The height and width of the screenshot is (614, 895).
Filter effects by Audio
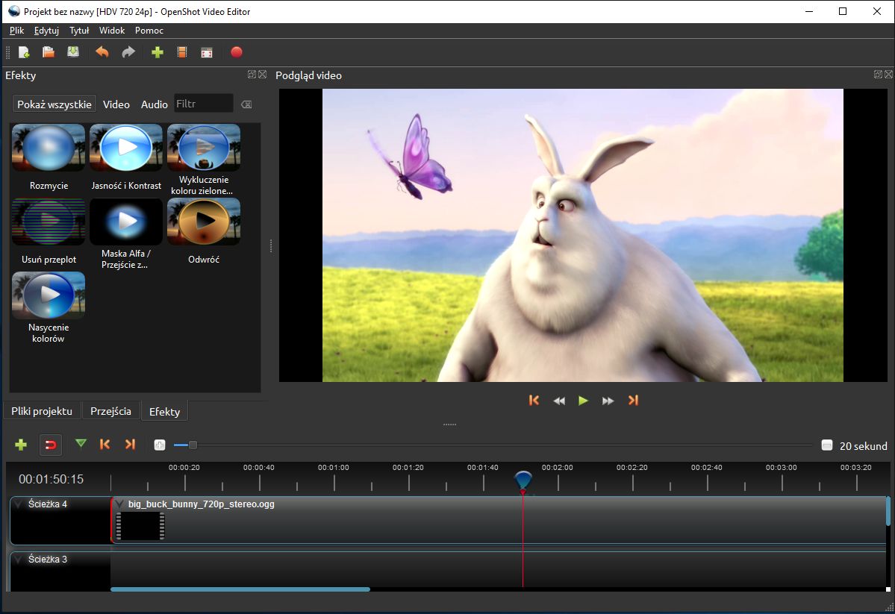click(154, 104)
